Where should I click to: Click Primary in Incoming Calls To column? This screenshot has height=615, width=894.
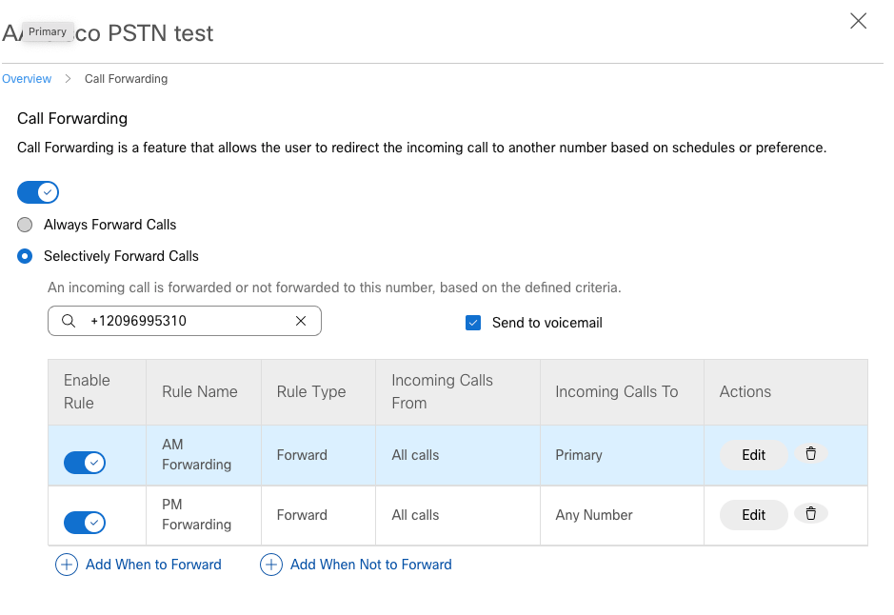coord(579,455)
